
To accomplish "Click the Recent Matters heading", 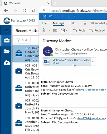I will (27, 31).
